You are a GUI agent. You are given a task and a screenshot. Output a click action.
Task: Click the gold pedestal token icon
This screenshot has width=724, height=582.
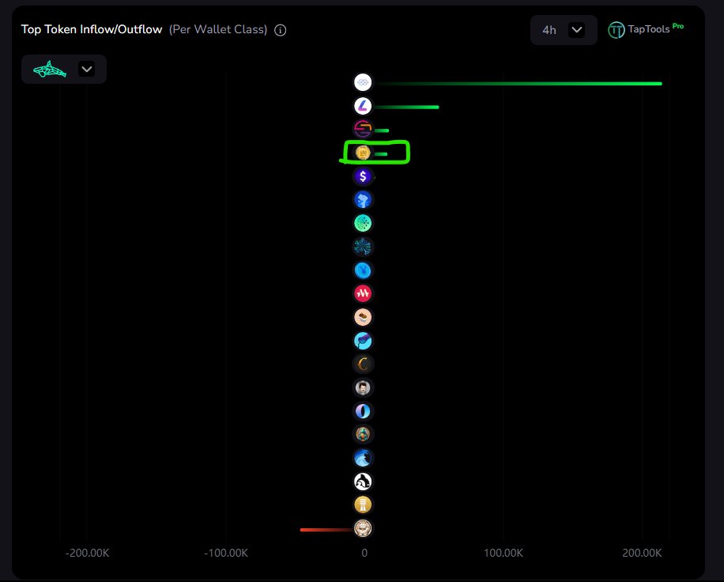point(362,504)
